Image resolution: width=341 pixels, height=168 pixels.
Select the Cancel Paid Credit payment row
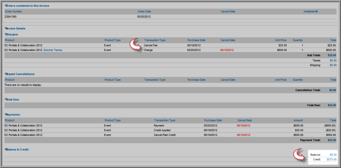click(170, 135)
